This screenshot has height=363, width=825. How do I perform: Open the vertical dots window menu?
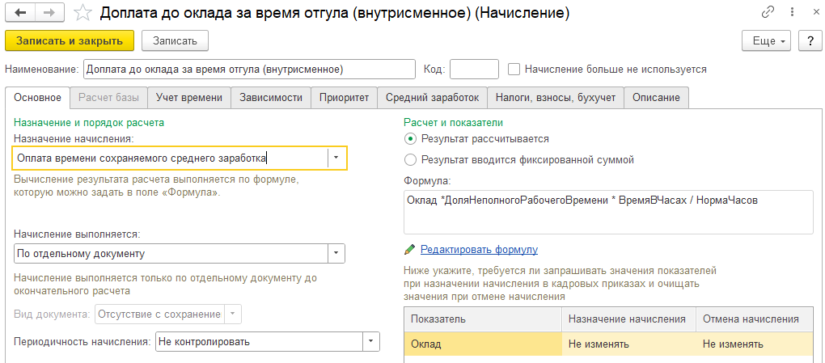tap(789, 14)
